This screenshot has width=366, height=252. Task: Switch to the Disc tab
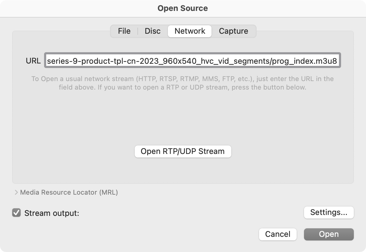153,31
